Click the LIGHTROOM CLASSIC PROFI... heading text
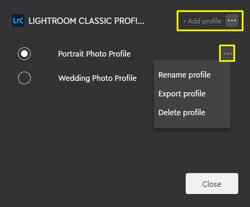Image resolution: width=250 pixels, height=207 pixels. tap(87, 21)
